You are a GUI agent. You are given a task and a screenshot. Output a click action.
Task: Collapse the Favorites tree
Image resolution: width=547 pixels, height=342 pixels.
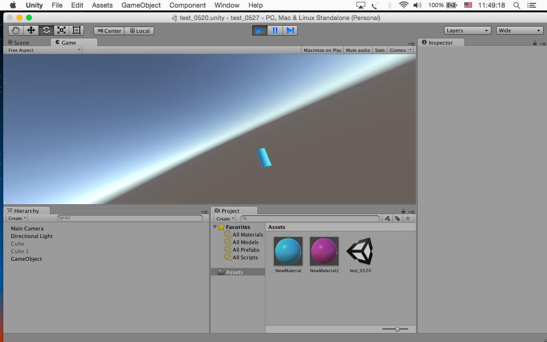coord(215,227)
